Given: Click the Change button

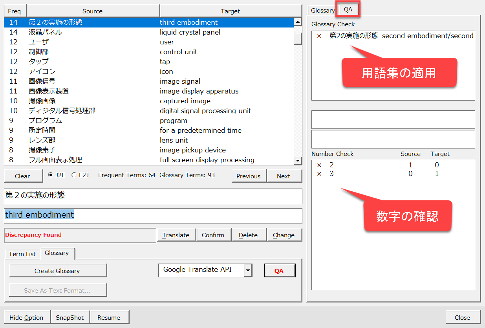Looking at the screenshot, I should [284, 235].
